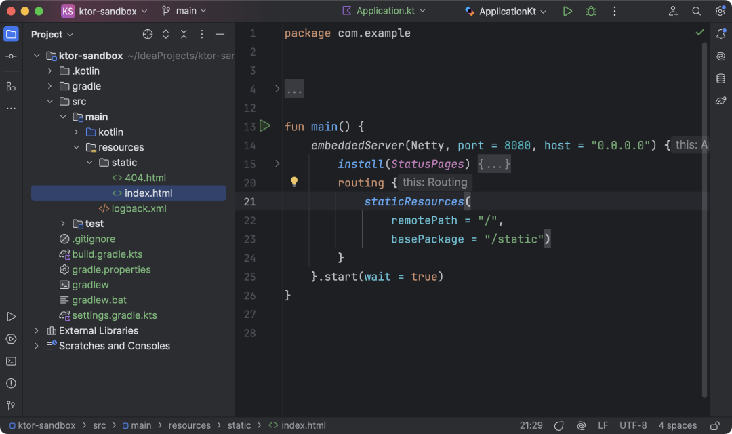Click the run gutter icon beside main()
732x434 pixels.
(x=265, y=125)
